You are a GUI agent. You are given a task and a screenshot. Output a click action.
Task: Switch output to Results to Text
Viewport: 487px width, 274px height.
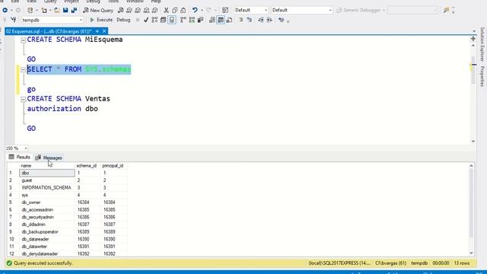coord(212,20)
